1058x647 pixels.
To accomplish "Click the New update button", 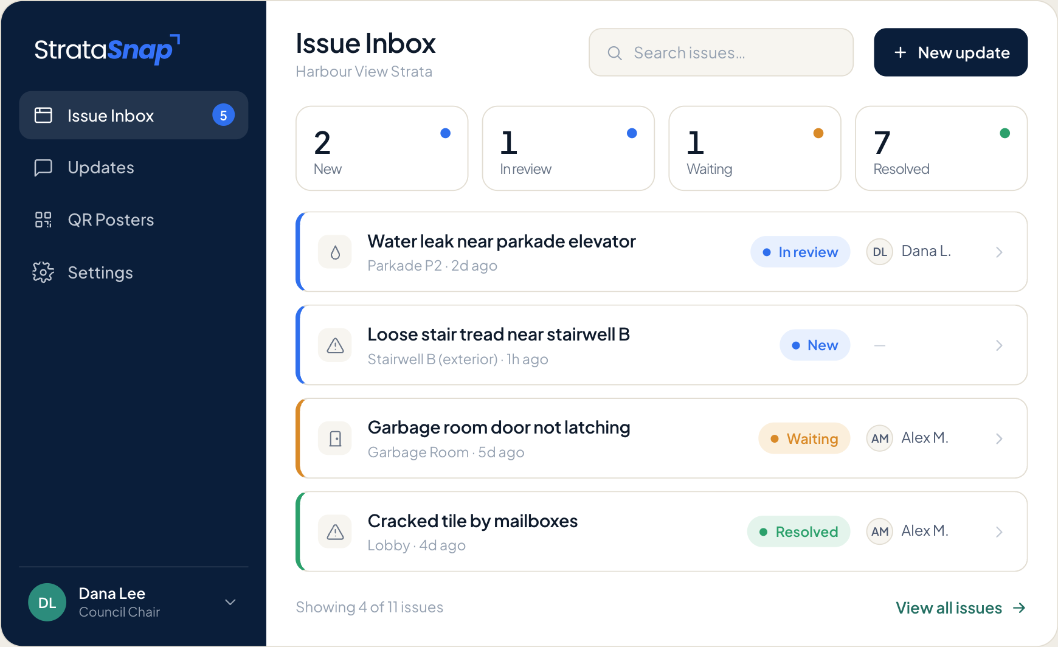I will coord(950,52).
